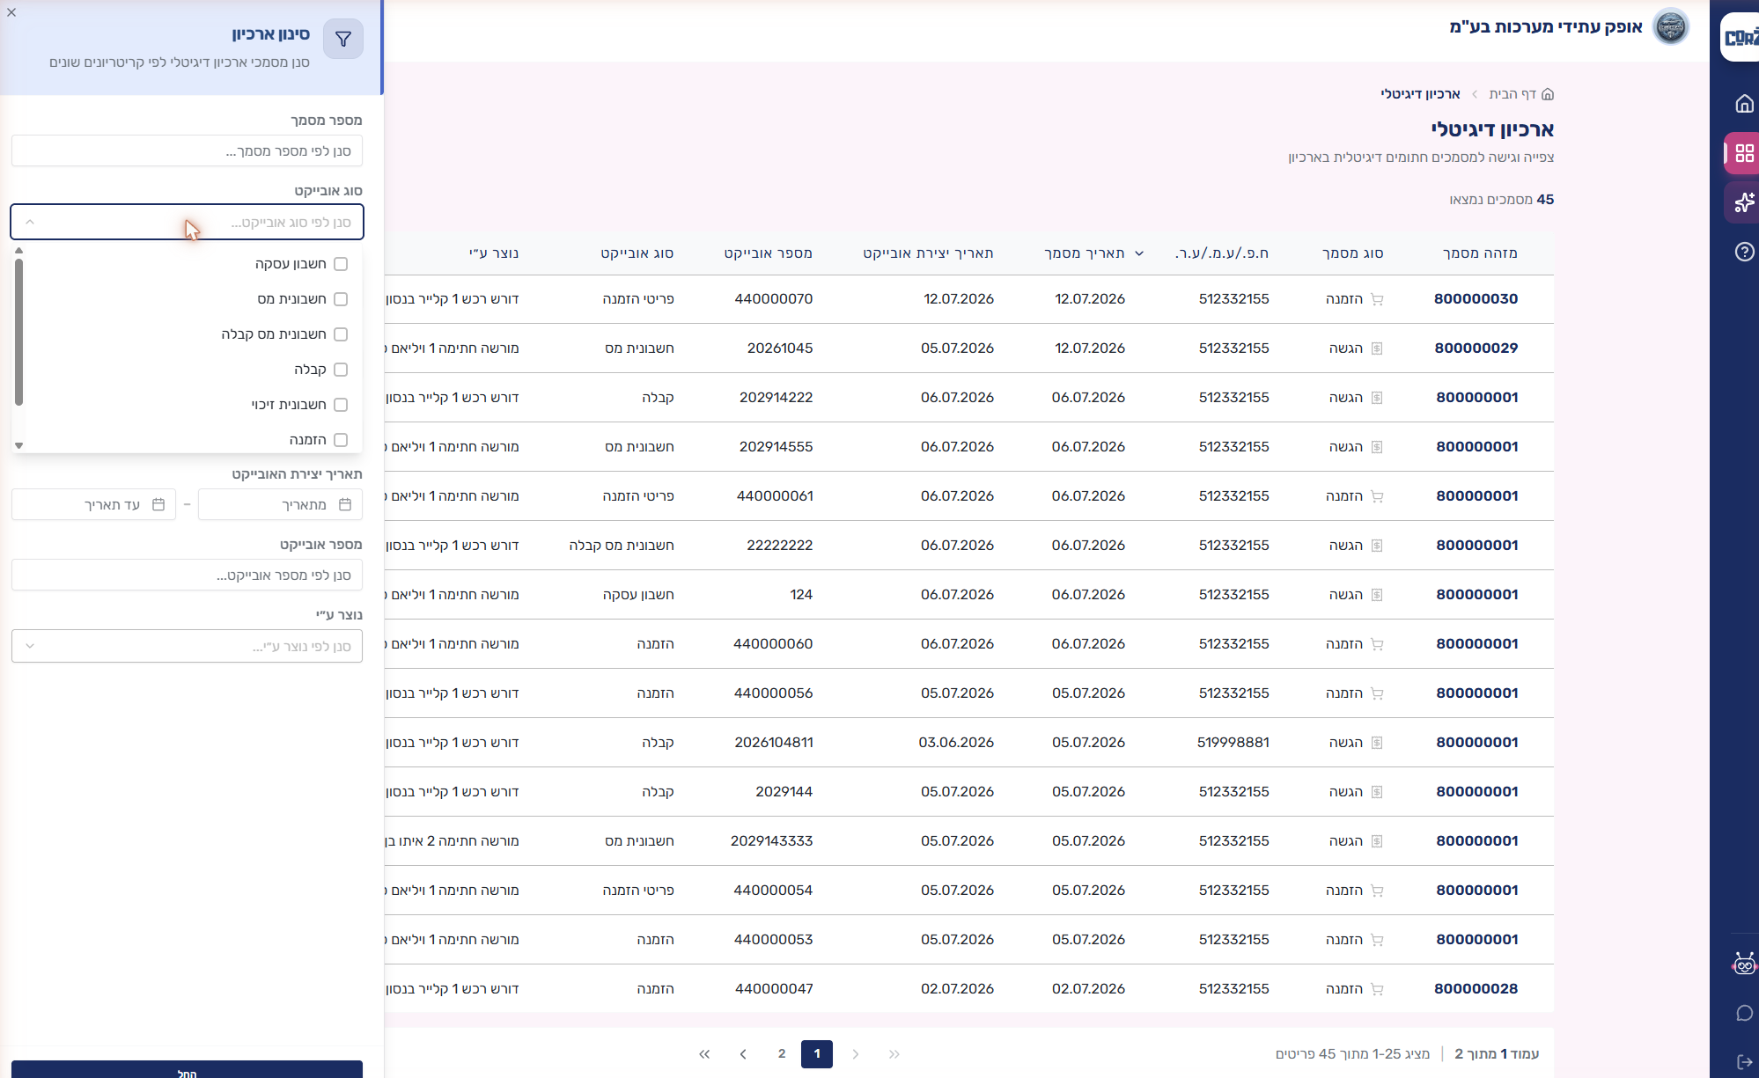Screen dimensions: 1759x1078
Task: Open the AI sparkle icon in sidebar
Action: point(1744,202)
